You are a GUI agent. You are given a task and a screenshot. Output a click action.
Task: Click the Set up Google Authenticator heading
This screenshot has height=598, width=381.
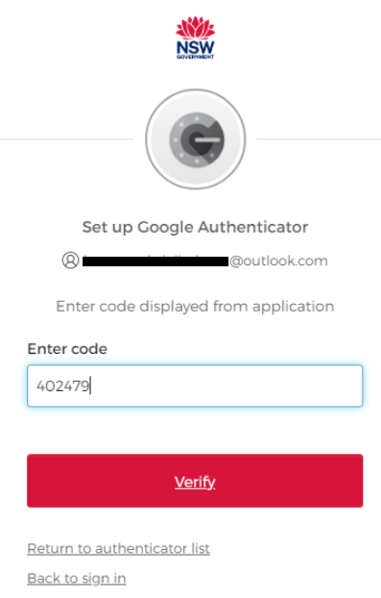pos(195,227)
